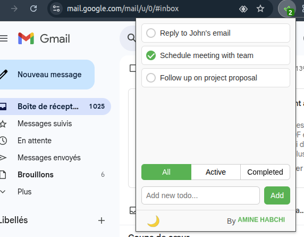Click the green Add button
The image size is (304, 237).
click(277, 195)
